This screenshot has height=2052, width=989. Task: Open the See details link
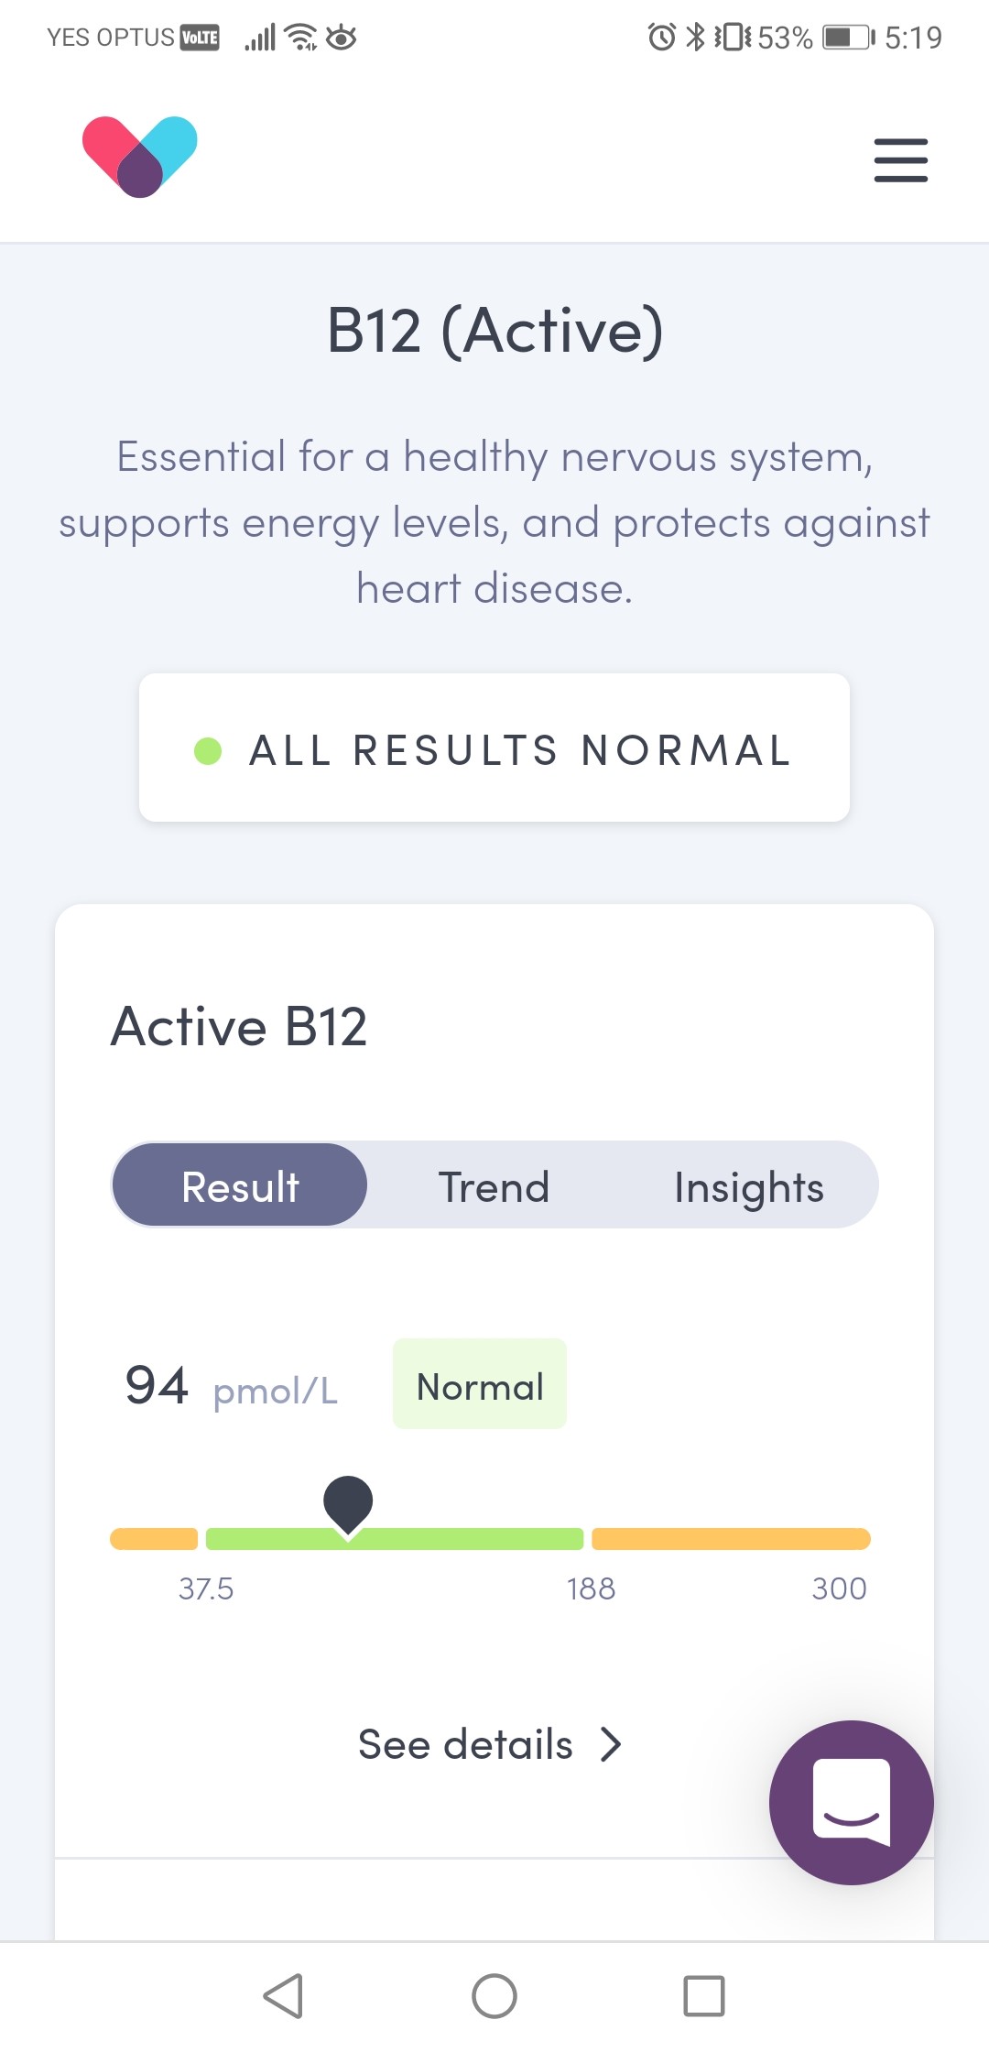pos(466,1744)
